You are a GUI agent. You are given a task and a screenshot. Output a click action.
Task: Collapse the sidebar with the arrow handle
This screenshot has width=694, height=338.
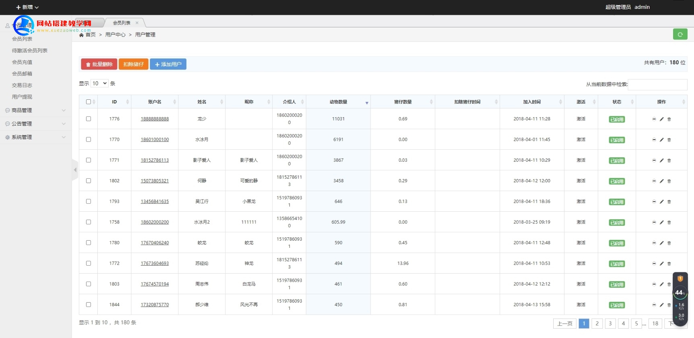[x=75, y=170]
